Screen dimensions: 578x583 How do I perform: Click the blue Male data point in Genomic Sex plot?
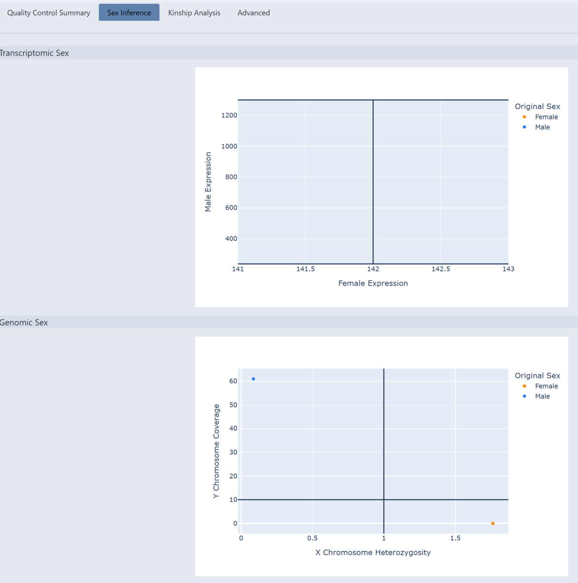[x=253, y=379]
